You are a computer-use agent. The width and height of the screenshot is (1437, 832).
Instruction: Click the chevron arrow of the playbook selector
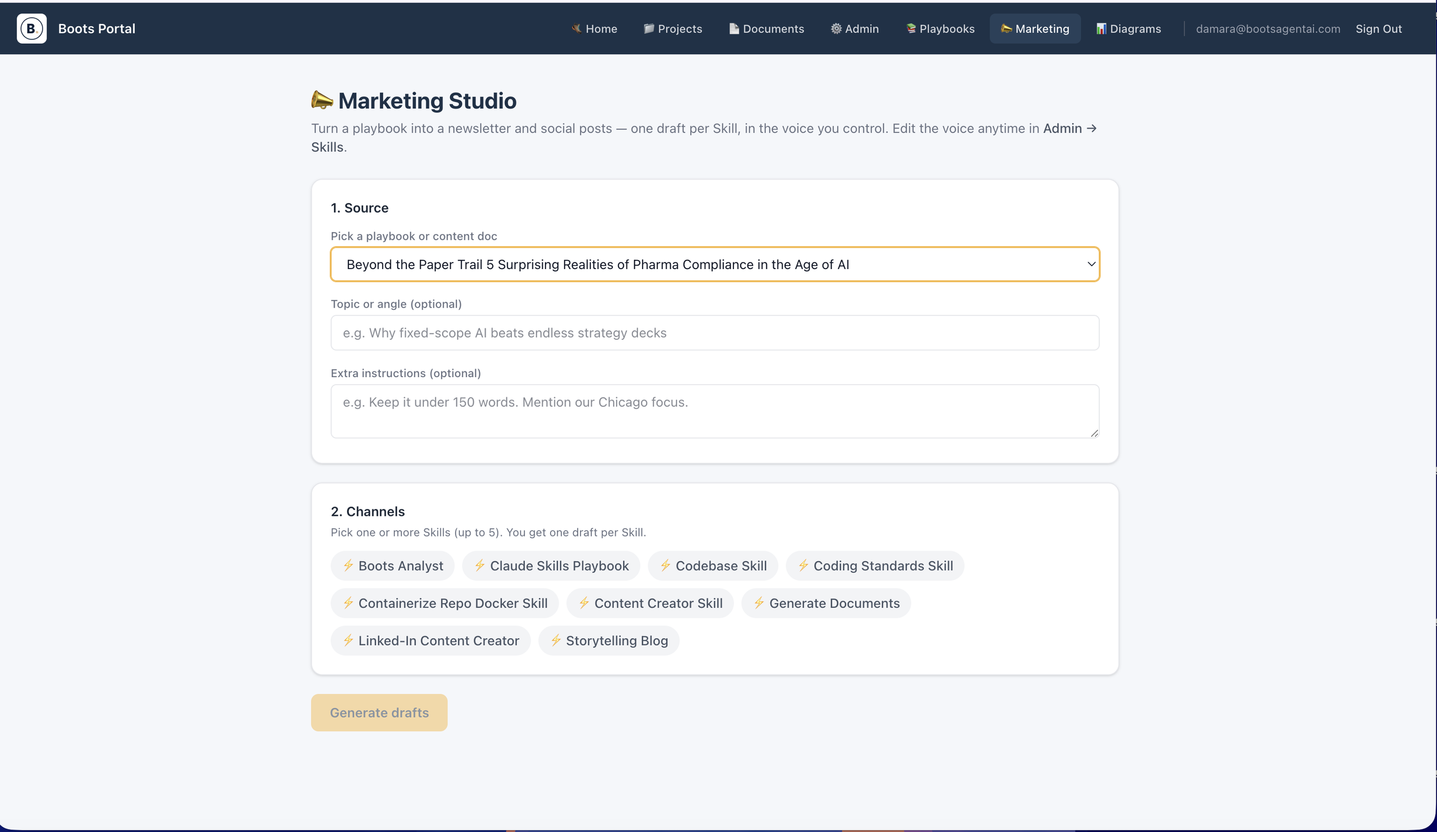[1090, 264]
